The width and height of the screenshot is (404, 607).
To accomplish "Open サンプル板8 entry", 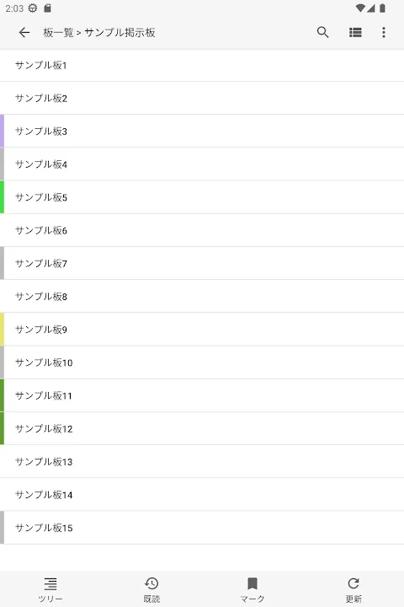I will click(202, 297).
